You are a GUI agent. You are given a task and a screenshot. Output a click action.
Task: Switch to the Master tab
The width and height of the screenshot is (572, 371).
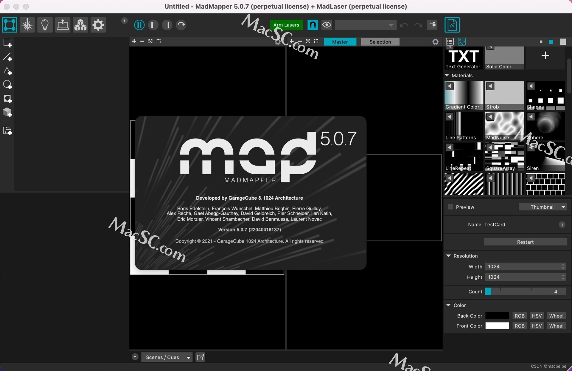[340, 41]
